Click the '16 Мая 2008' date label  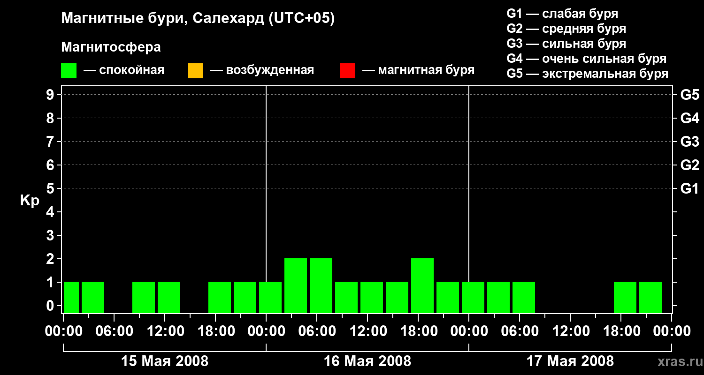tap(367, 361)
